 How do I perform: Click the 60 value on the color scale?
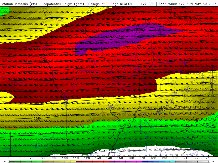coord(20,158)
